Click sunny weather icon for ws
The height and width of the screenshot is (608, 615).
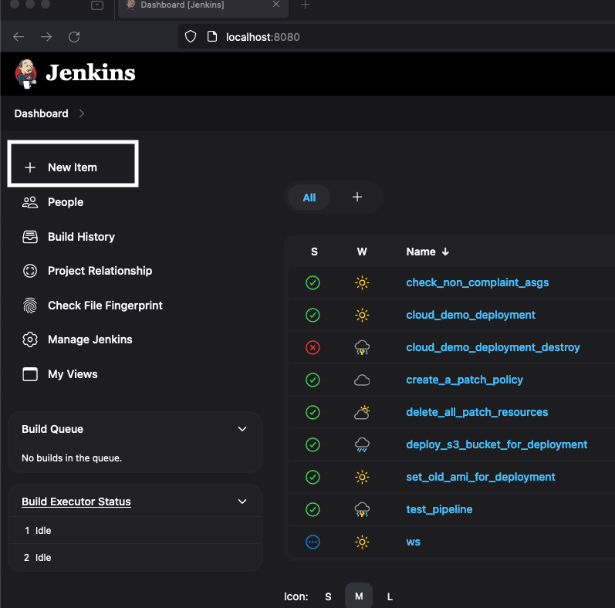pyautogui.click(x=362, y=542)
